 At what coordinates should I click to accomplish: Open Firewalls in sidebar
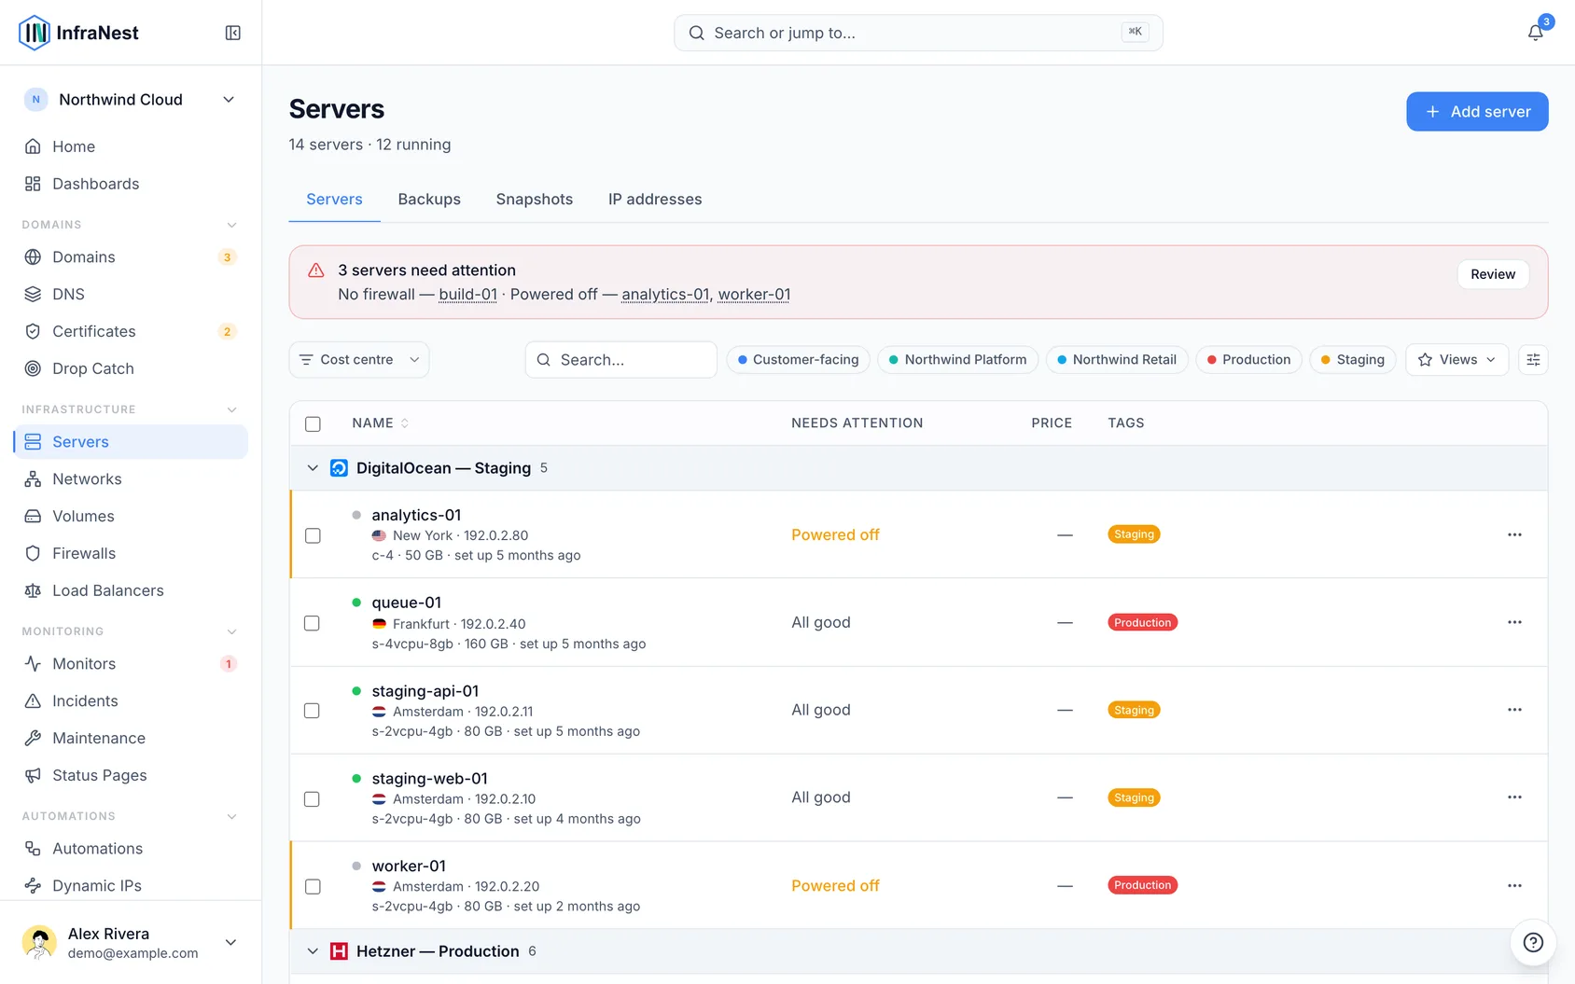coord(131,553)
